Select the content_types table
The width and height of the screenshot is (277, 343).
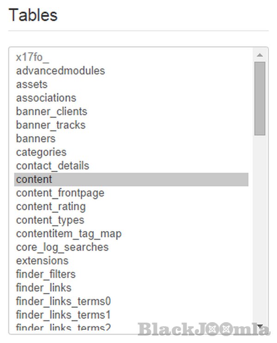(50, 220)
